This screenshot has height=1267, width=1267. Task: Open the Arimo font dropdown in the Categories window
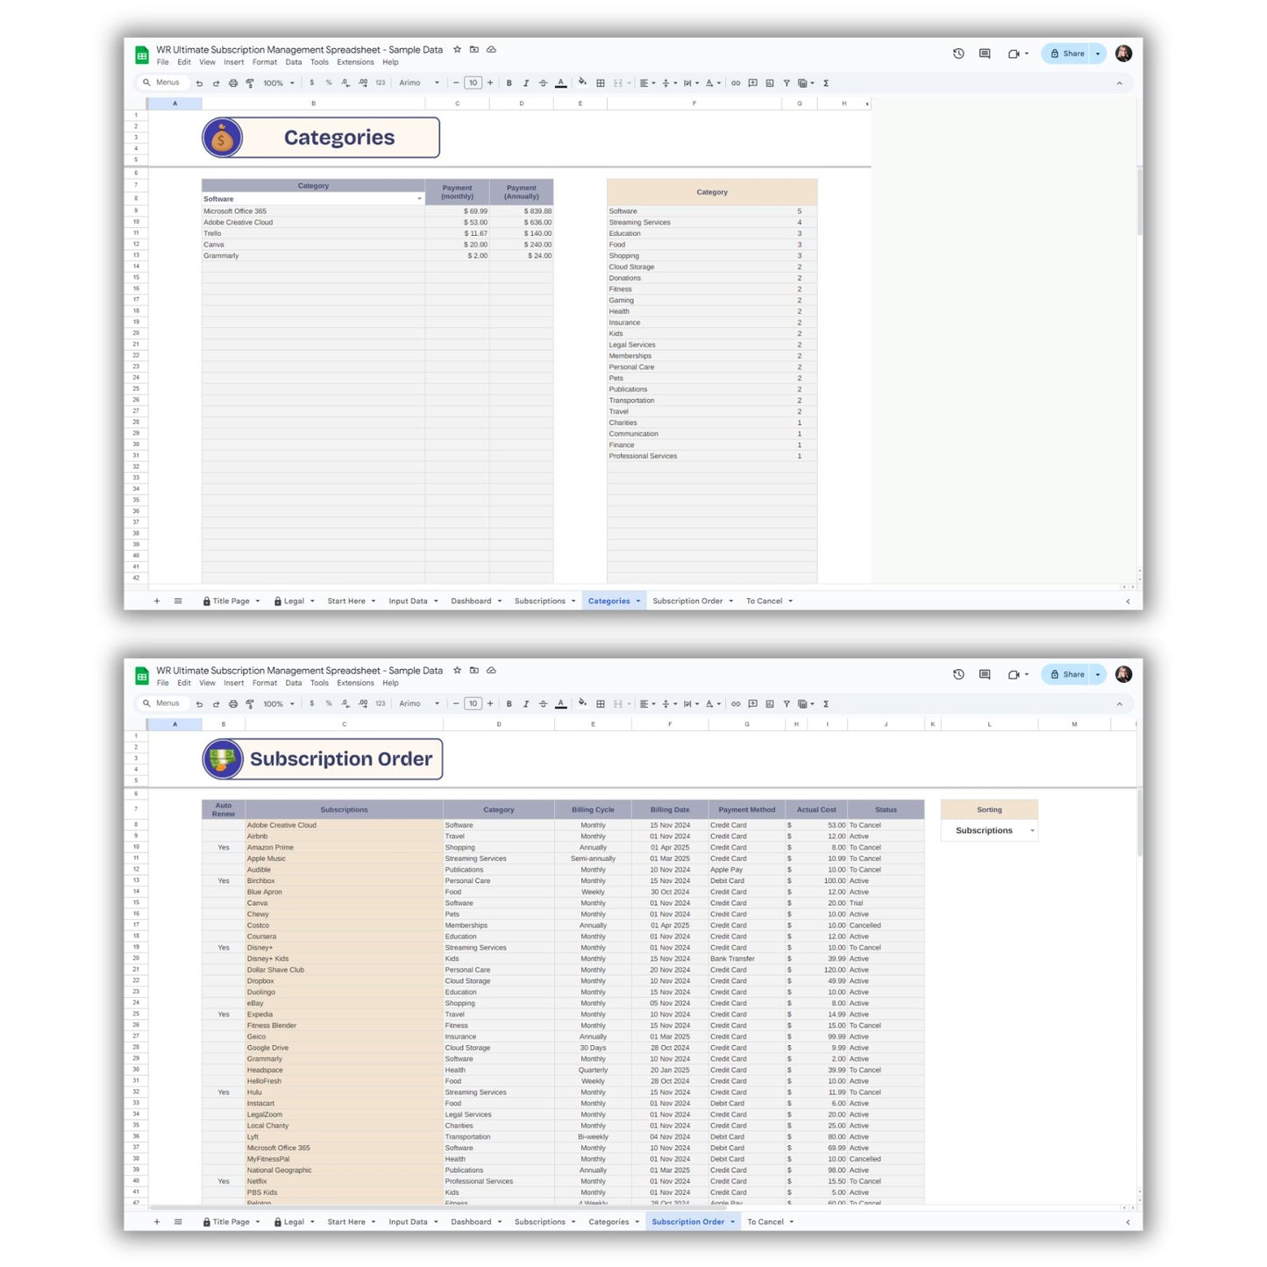click(x=419, y=83)
